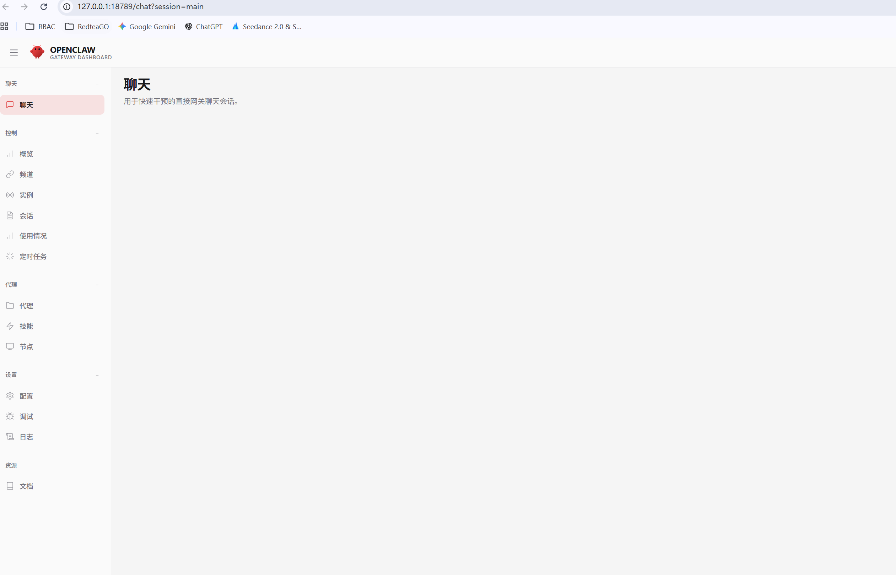Screen dimensions: 896x575
Task: Collapse the 设置 sidebar section
Action: coord(97,375)
